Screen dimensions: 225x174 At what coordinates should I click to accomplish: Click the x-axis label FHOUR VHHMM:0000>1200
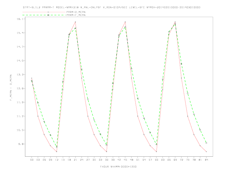(118, 167)
